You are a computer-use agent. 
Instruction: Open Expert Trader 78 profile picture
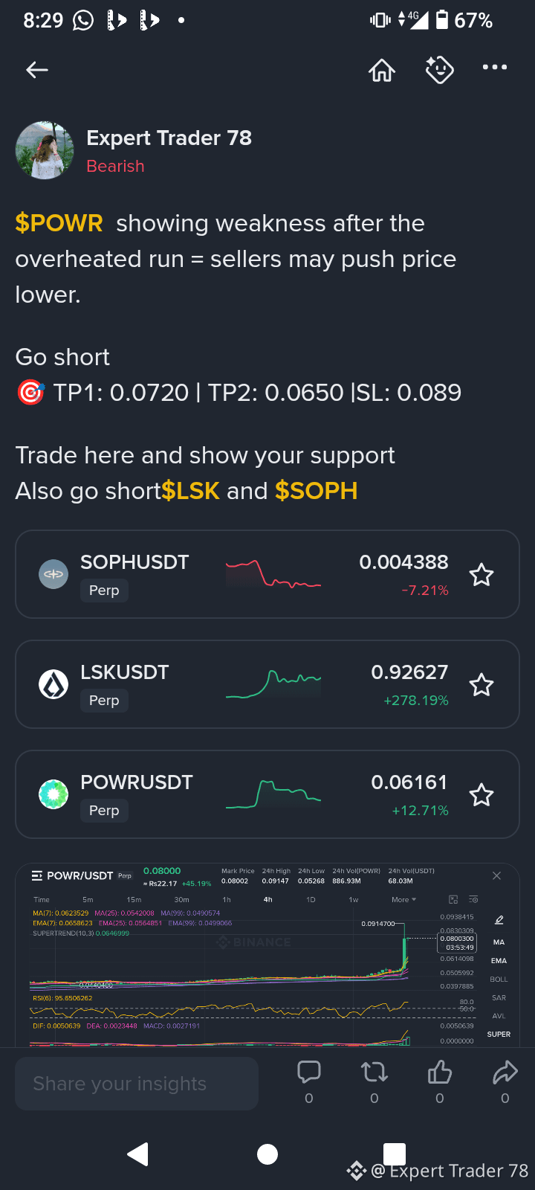45,151
